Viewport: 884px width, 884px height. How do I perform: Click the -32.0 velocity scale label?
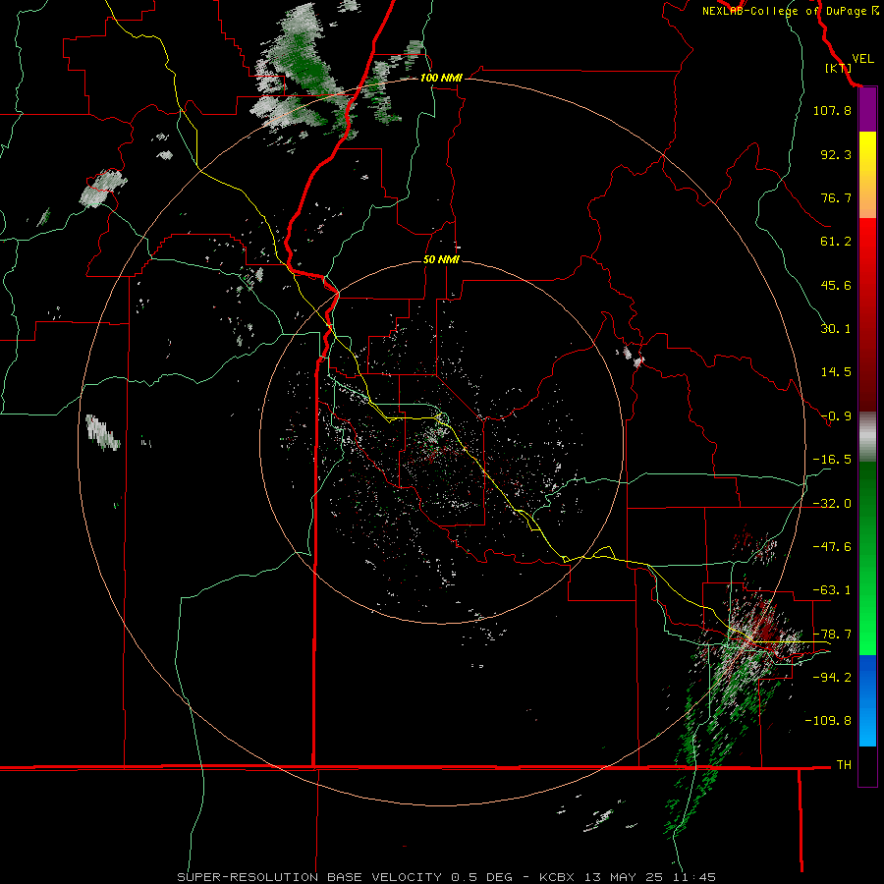click(832, 504)
